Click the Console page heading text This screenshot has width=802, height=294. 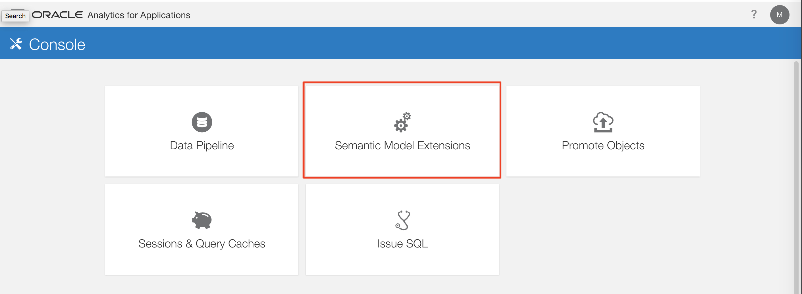pos(57,45)
